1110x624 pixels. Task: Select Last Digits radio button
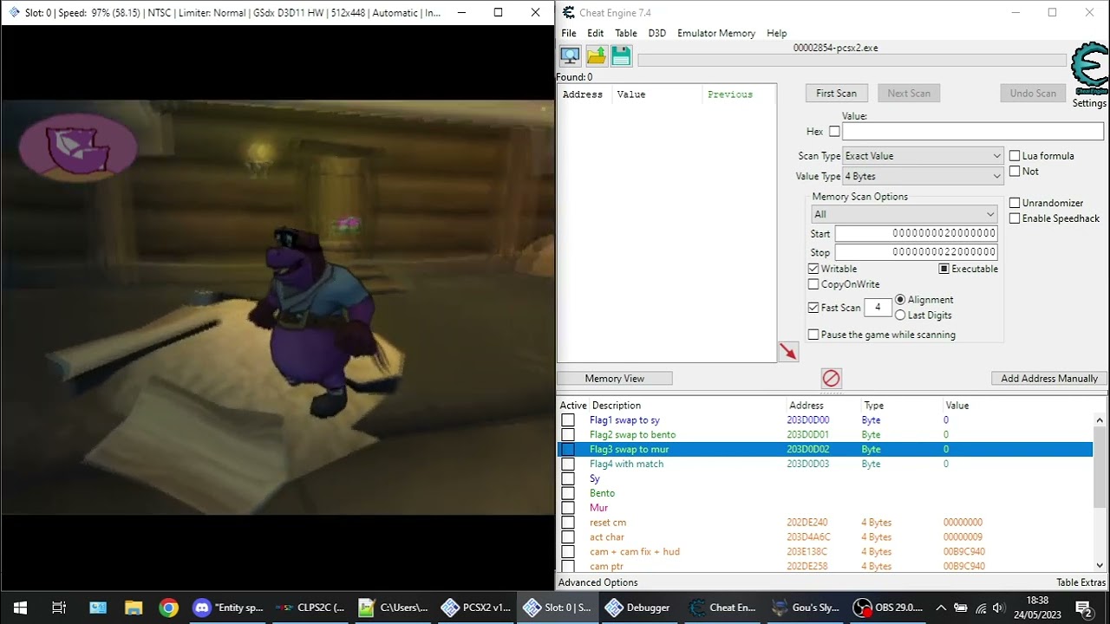900,315
